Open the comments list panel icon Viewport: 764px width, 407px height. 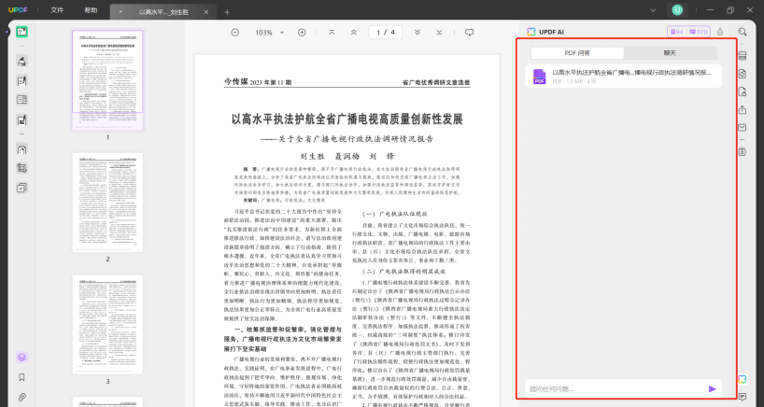[743, 398]
